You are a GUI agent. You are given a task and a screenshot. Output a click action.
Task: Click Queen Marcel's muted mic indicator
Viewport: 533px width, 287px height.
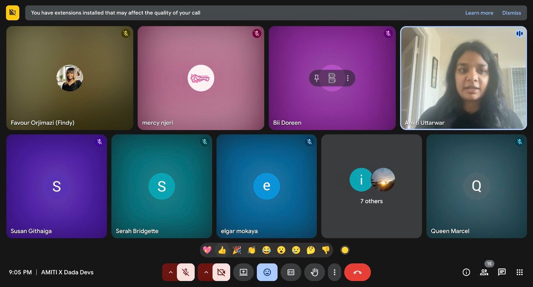coord(519,142)
